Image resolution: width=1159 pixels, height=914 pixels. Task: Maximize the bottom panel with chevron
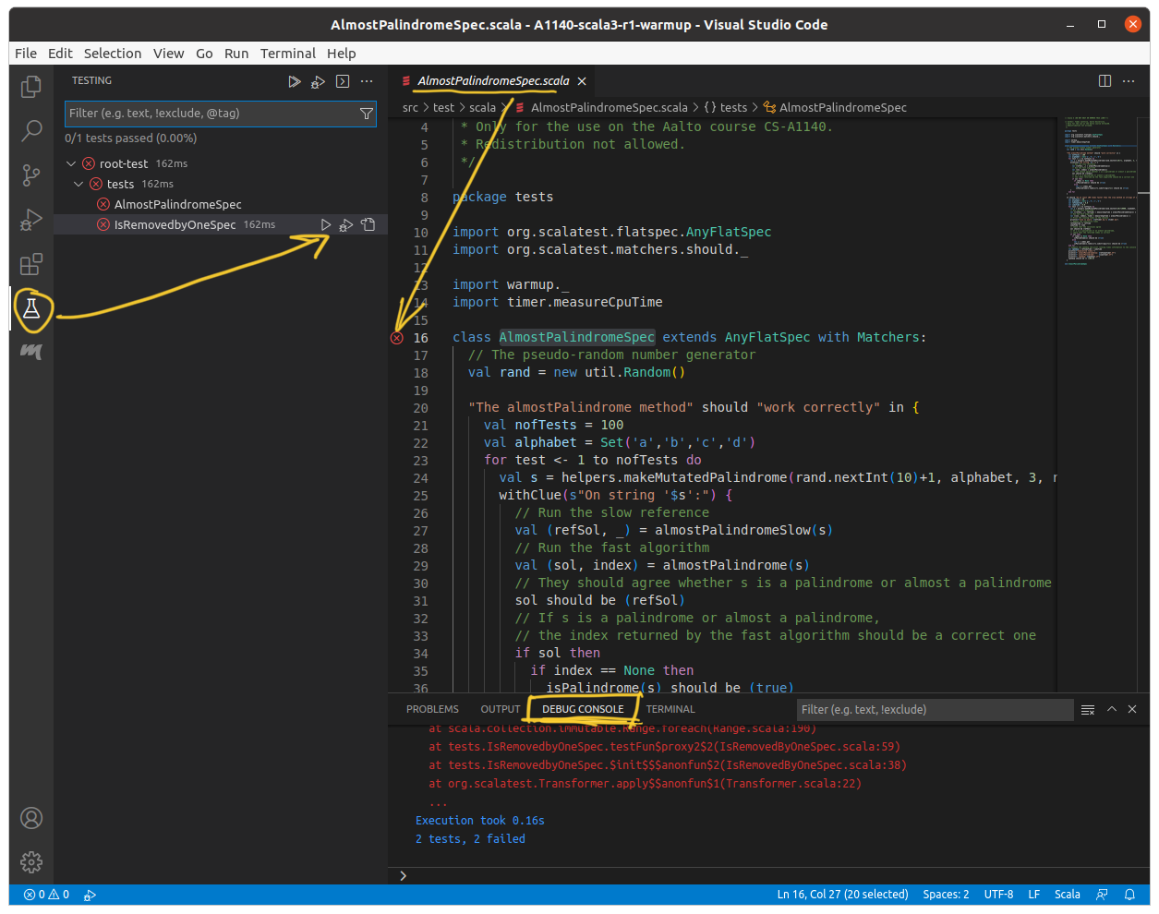pyautogui.click(x=1112, y=709)
